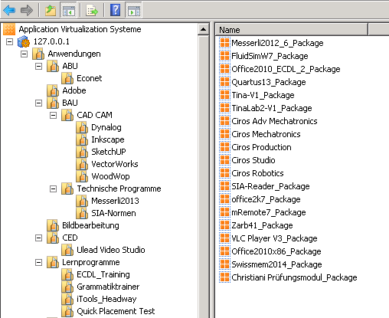This screenshot has height=318, width=389.
Task: Click the blue Back arrow toolbar icon
Action: [9, 11]
